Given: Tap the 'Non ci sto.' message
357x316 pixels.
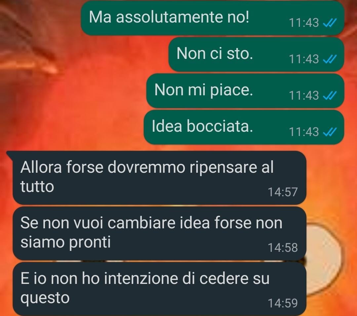Looking at the screenshot, I should pyautogui.click(x=256, y=54).
